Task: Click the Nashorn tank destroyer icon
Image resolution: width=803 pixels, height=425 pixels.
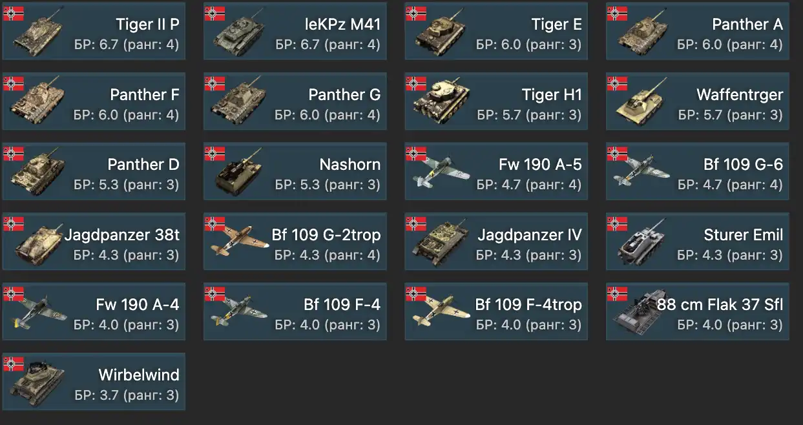Action: click(239, 173)
